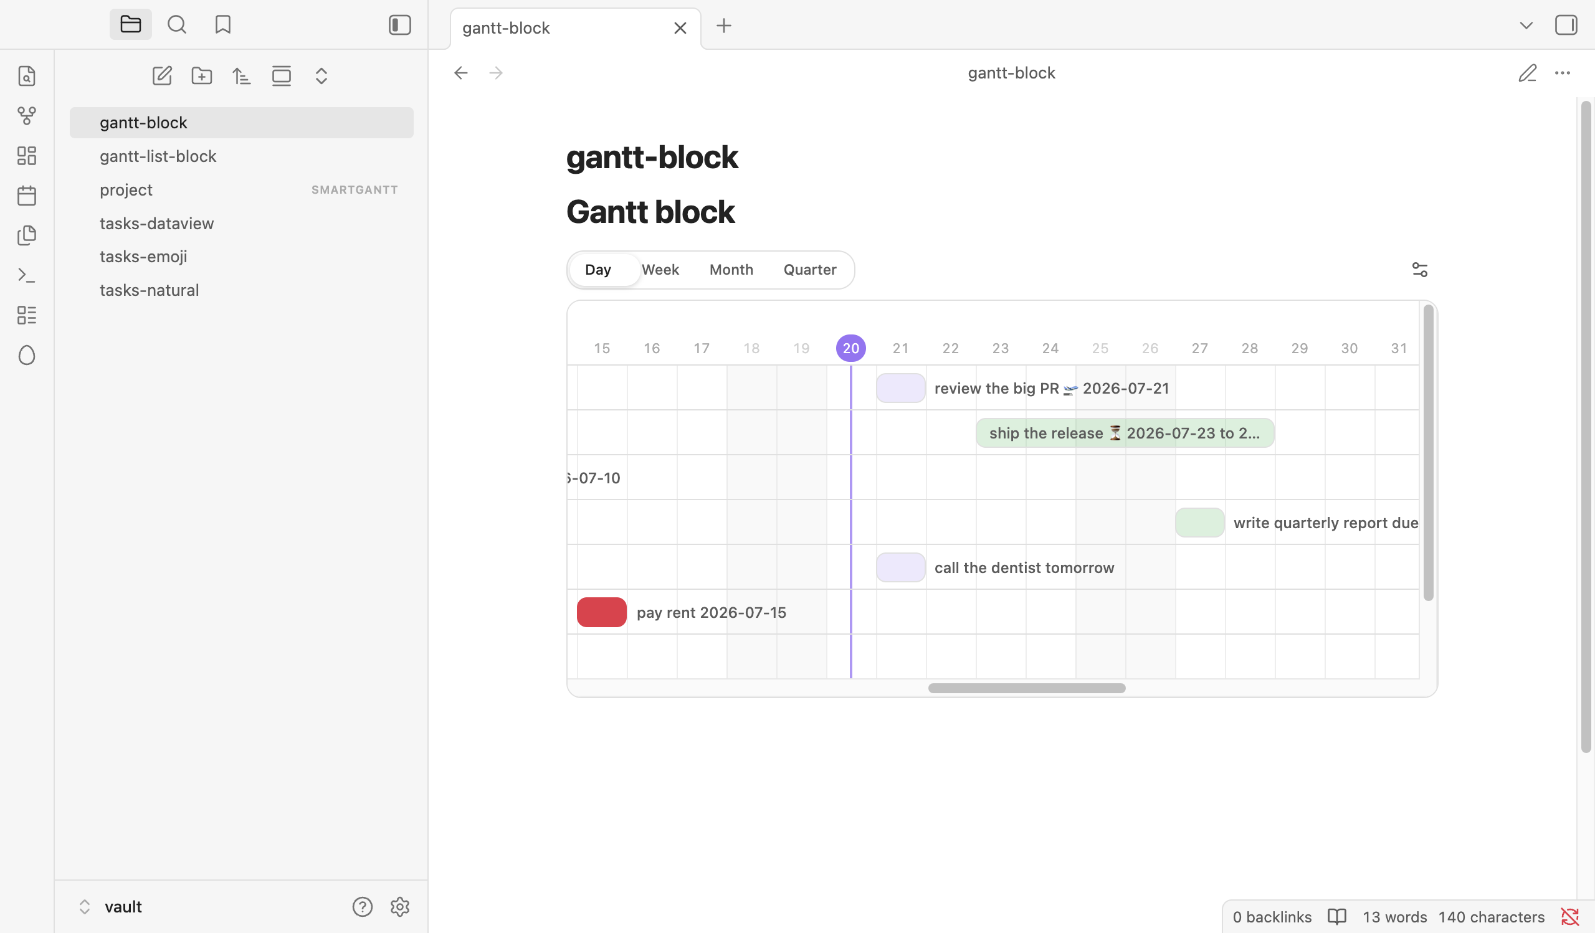Click date header 27

[x=1199, y=349]
